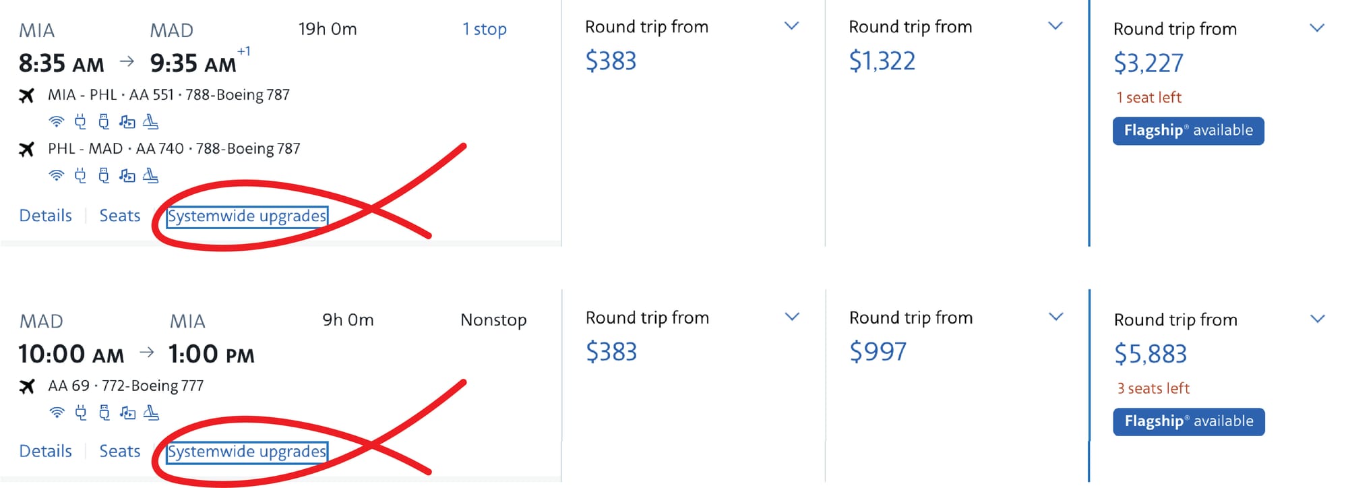This screenshot has height=488, width=1348.
Task: Click the lie-flat seat icon for AA 69
Action: point(152,413)
